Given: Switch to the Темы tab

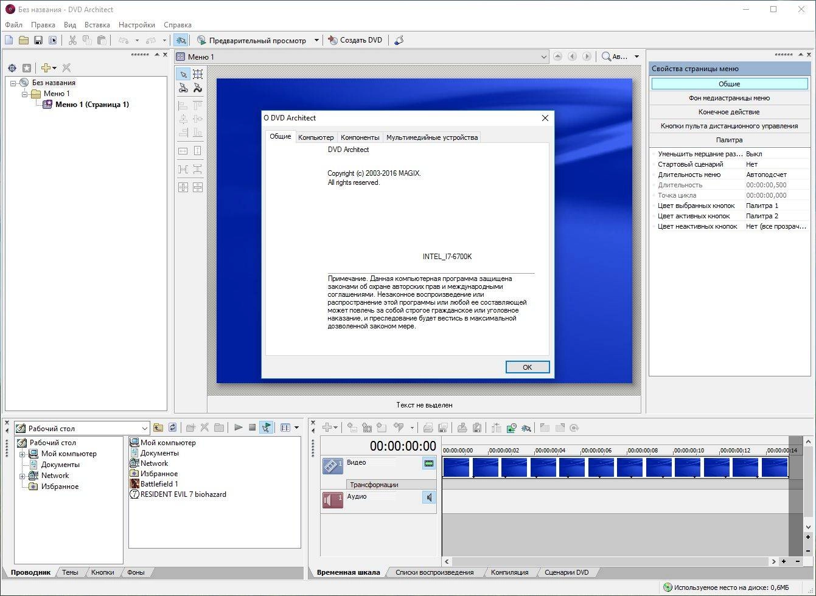Looking at the screenshot, I should coord(70,572).
